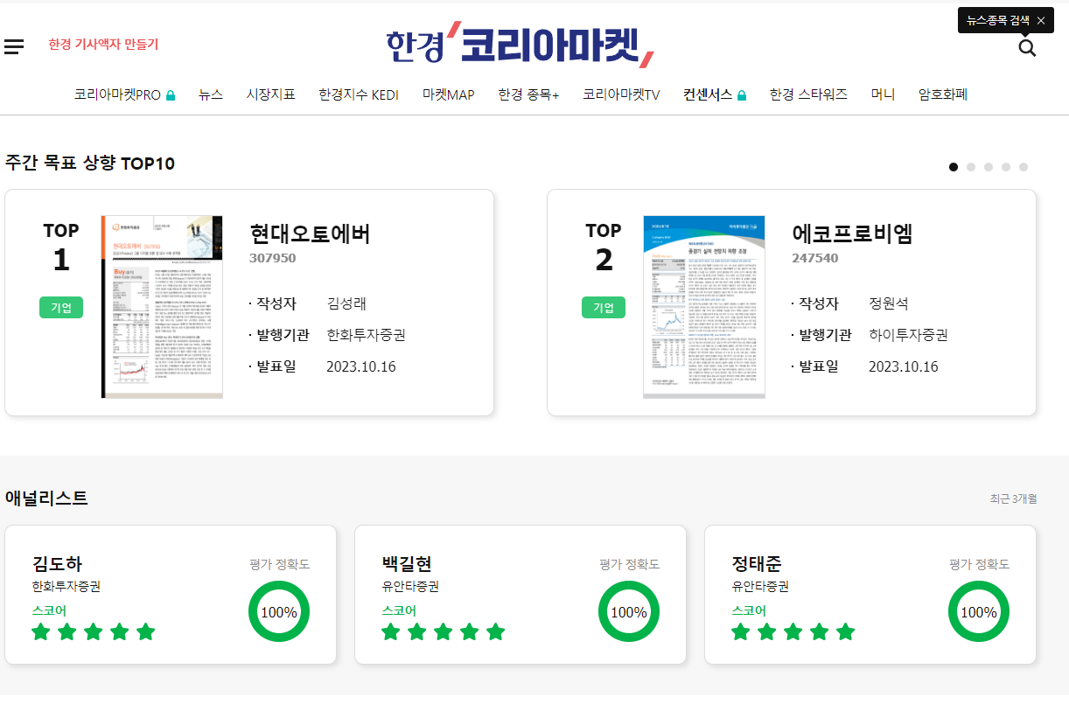Click 김도하 star score rating
This screenshot has height=718, width=1069.
click(94, 631)
